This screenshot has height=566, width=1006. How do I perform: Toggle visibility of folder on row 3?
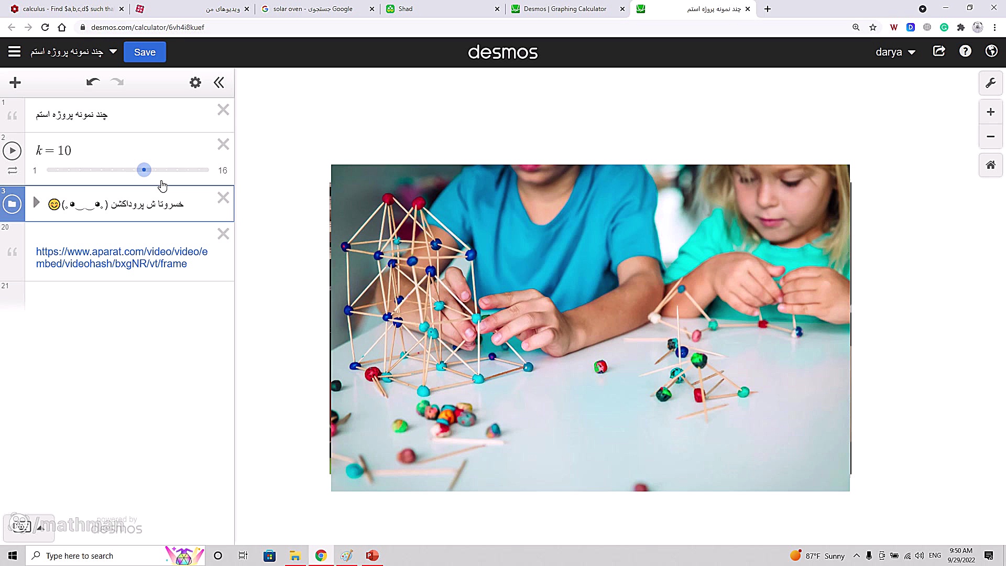point(12,204)
